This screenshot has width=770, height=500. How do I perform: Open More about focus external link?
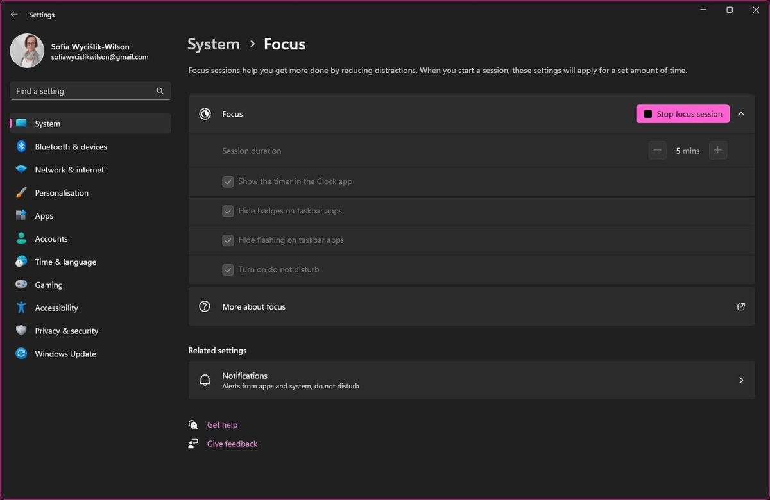tap(741, 306)
